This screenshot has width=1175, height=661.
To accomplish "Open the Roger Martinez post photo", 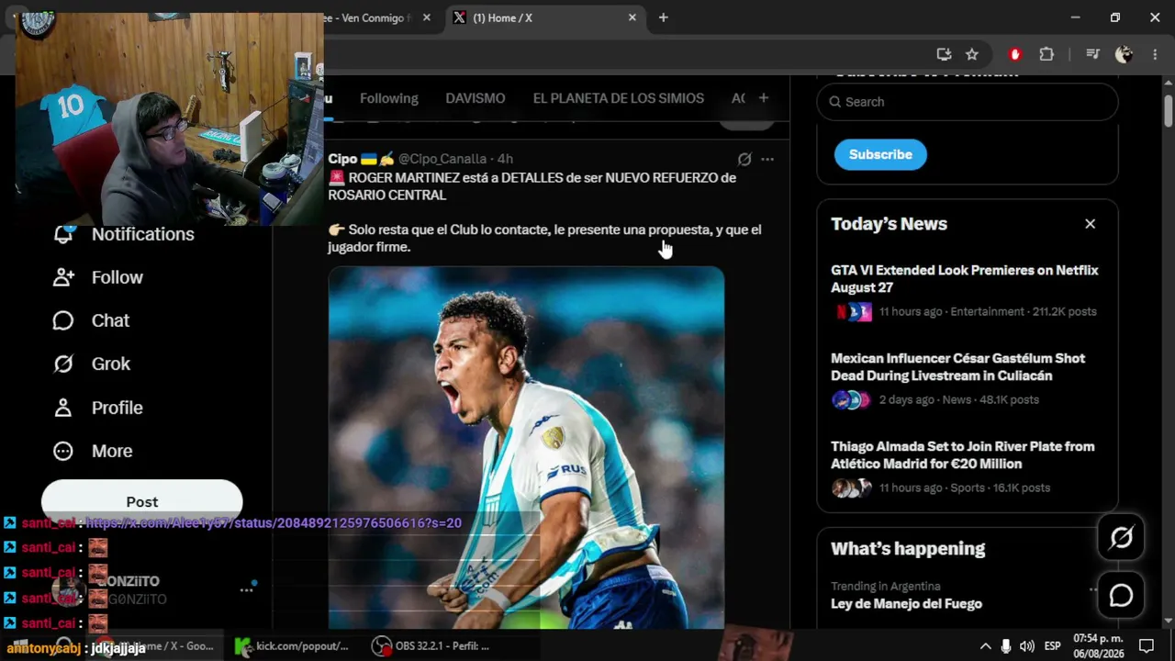I will tap(526, 448).
